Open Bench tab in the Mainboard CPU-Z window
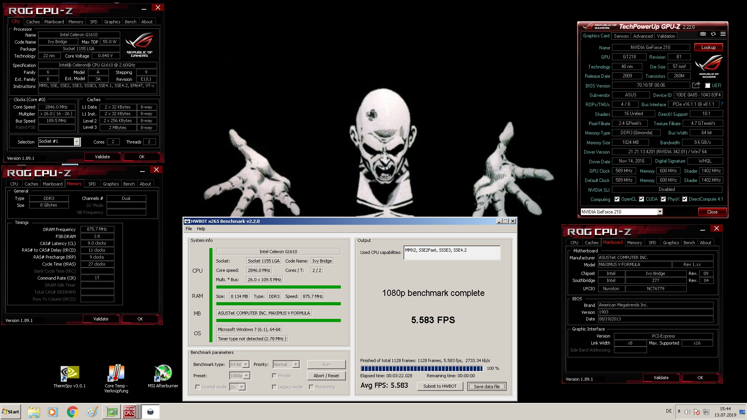Screen dimensions: 747x420 tap(689, 243)
